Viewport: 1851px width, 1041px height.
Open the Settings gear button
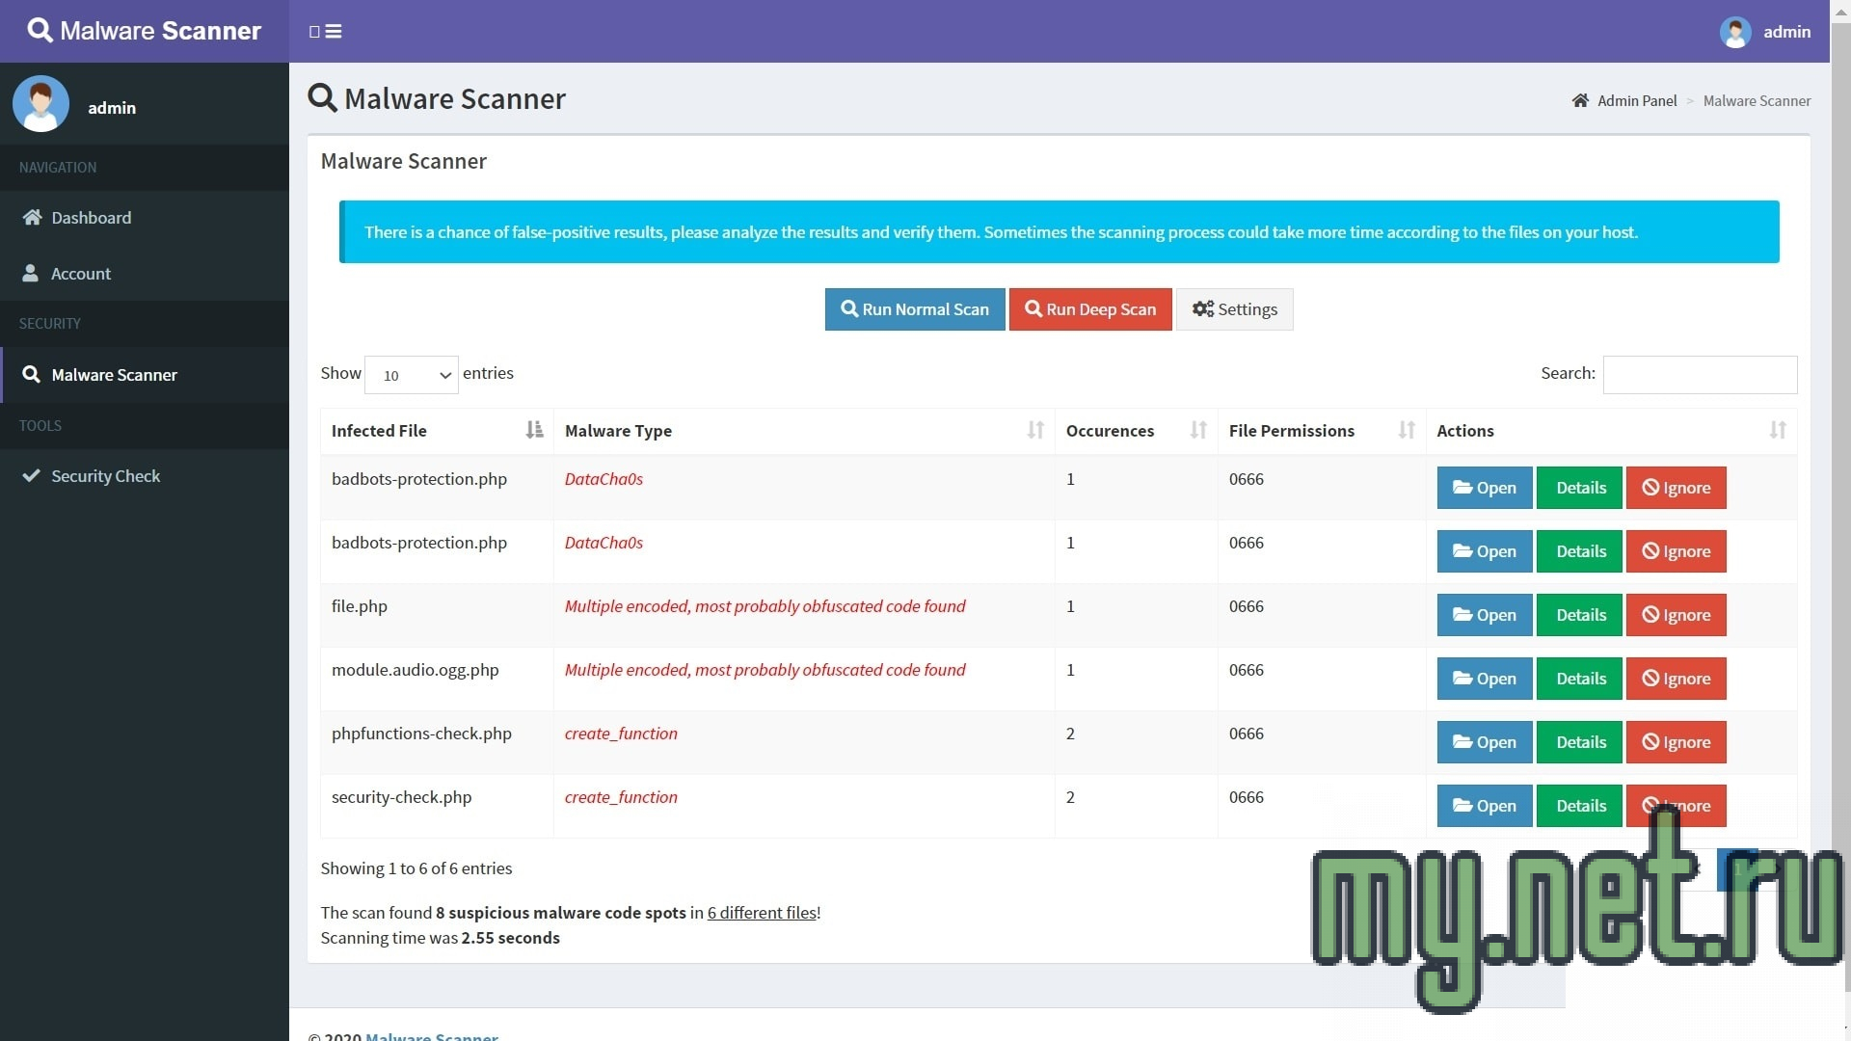[1234, 309]
